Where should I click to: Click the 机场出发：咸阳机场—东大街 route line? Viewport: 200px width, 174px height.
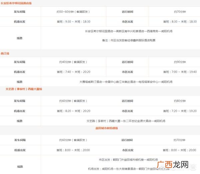point(129,169)
